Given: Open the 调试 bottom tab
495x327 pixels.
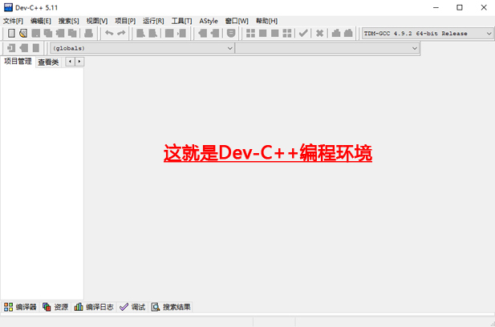Looking at the screenshot, I should (132, 307).
